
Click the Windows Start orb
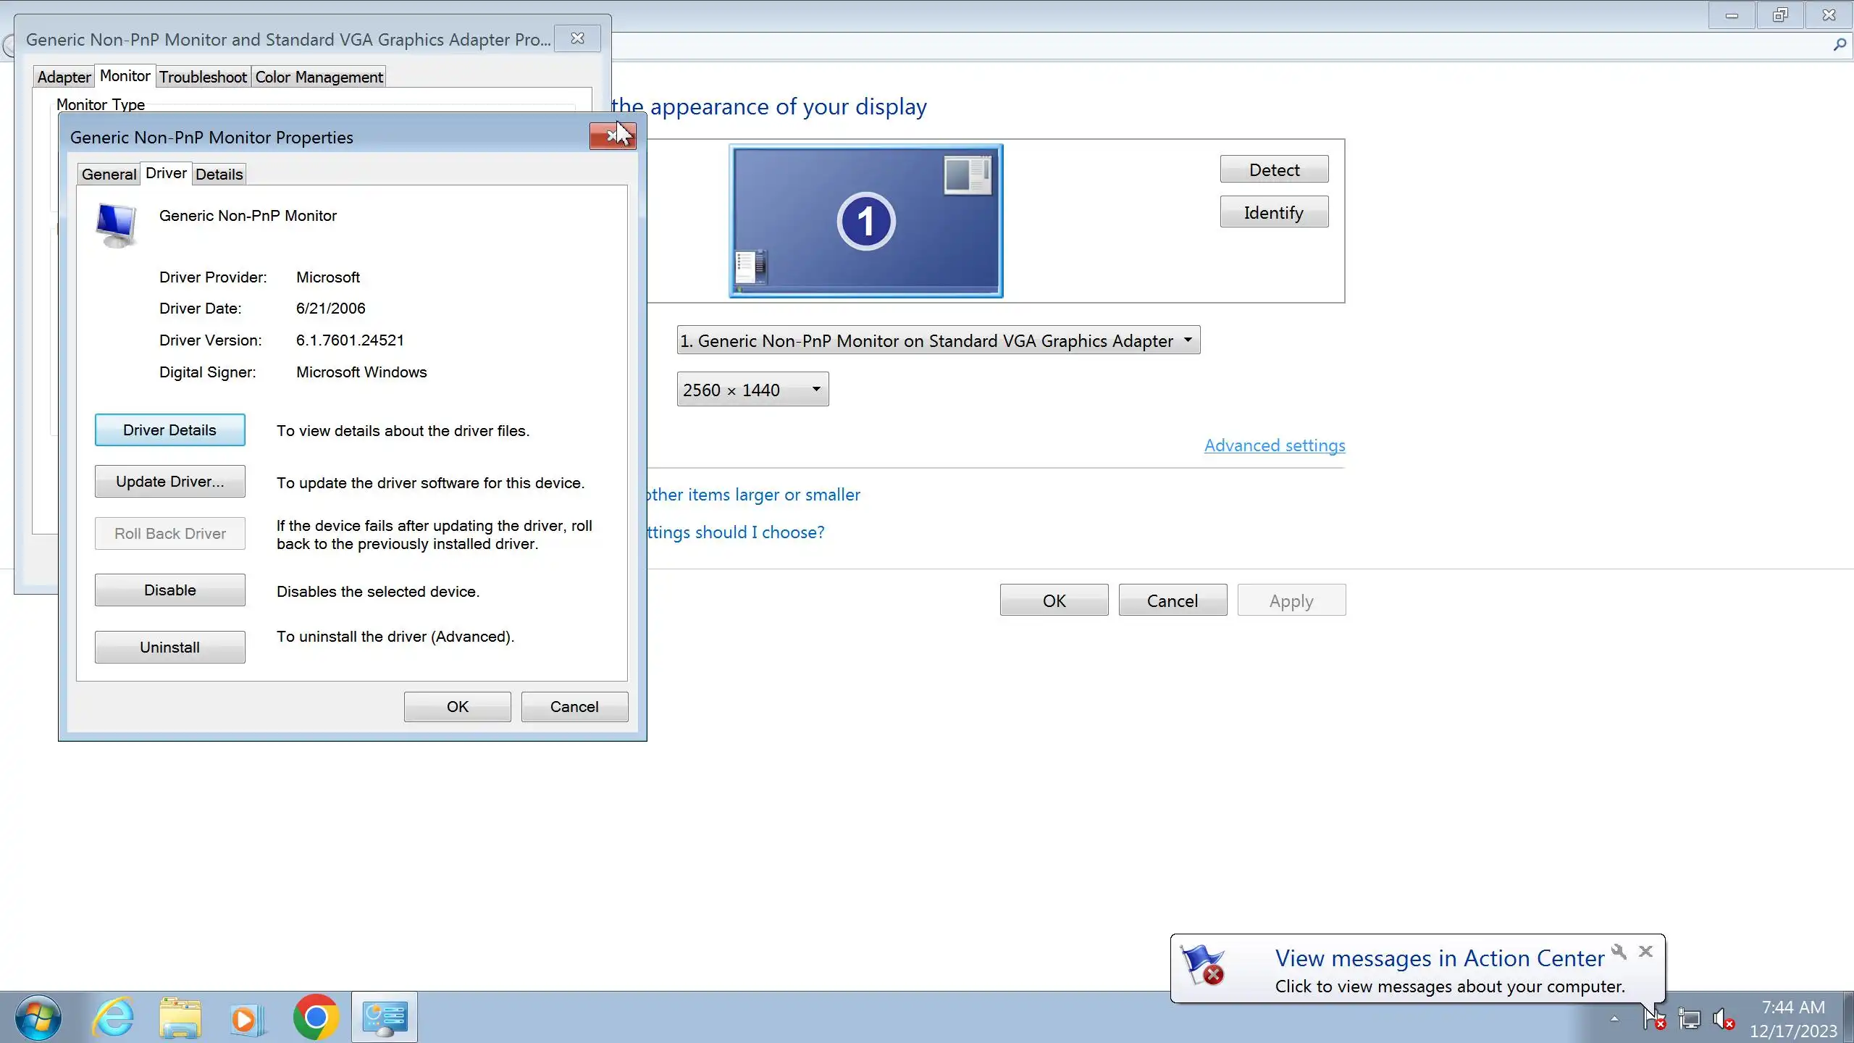click(x=38, y=1018)
